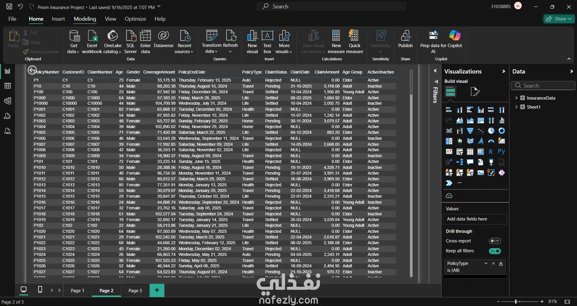Open the Share dropdown button
The image size is (577, 306).
[x=559, y=19]
